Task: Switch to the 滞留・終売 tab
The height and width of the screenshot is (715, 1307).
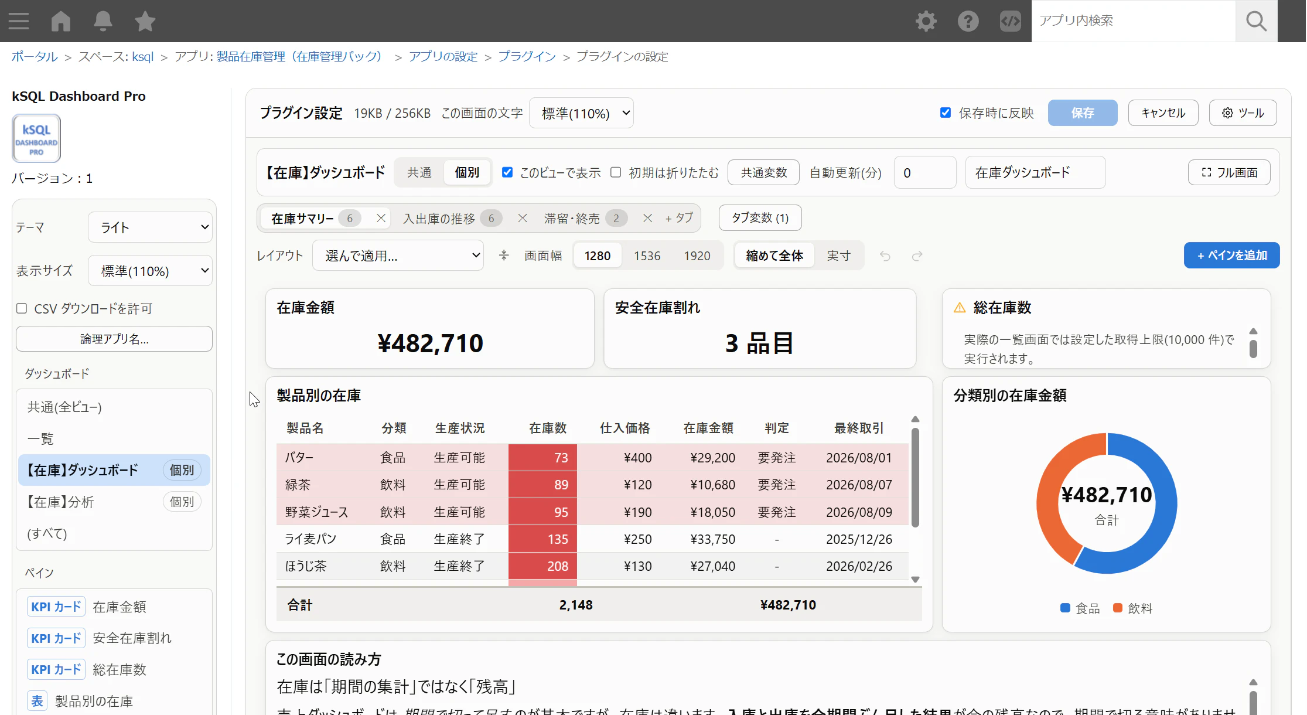Action: coord(572,219)
